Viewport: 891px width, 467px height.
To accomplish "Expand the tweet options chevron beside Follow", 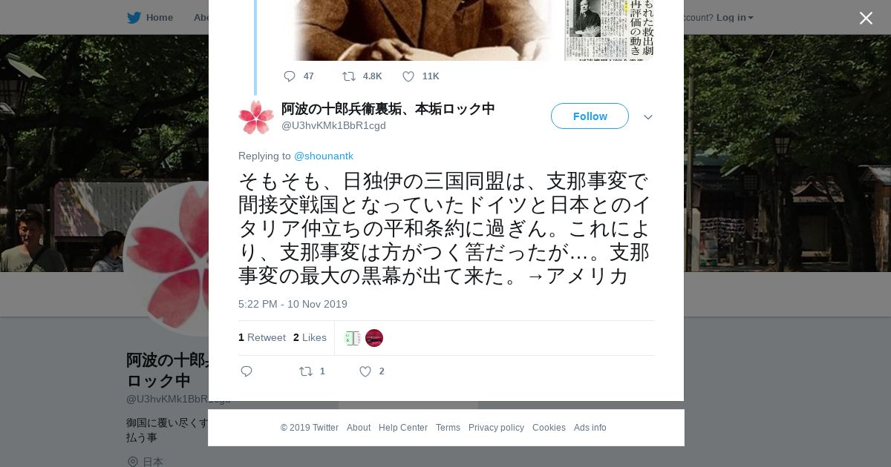I will tap(648, 117).
